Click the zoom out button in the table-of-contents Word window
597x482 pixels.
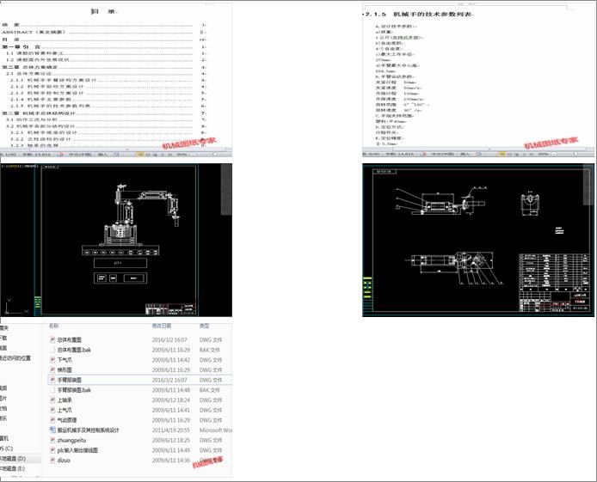[x=194, y=155]
